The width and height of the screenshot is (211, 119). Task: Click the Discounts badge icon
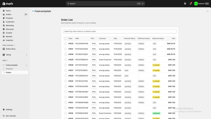(x=4, y=29)
